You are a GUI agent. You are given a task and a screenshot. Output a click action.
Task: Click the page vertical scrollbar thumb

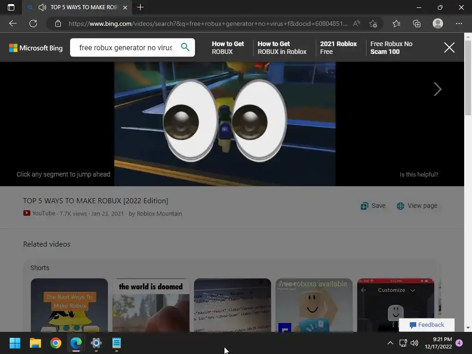[468, 77]
